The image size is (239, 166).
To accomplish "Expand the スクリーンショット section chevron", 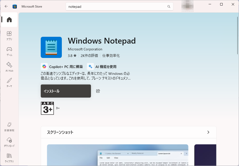I will 208,132.
